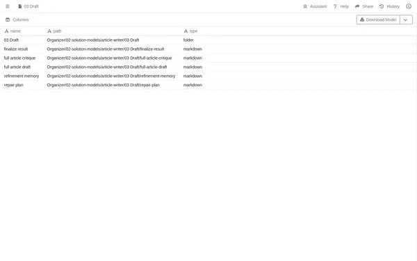The width and height of the screenshot is (417, 261).
Task: Click the info circle icon
Action: [x=409, y=6]
